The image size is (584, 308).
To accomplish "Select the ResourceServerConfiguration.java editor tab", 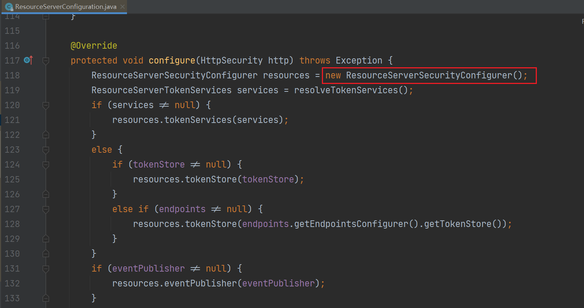I will (66, 7).
